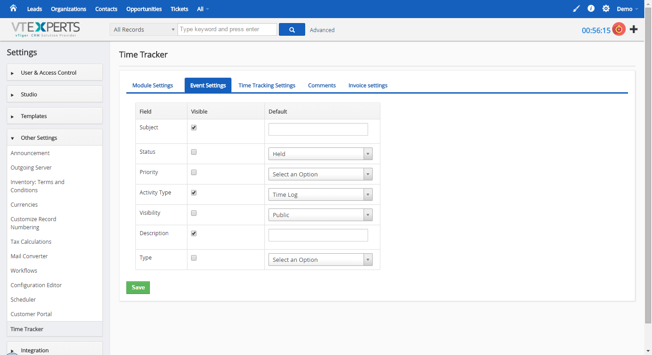This screenshot has height=355, width=652.
Task: Open Customize Record Numbering
Action: point(34,223)
